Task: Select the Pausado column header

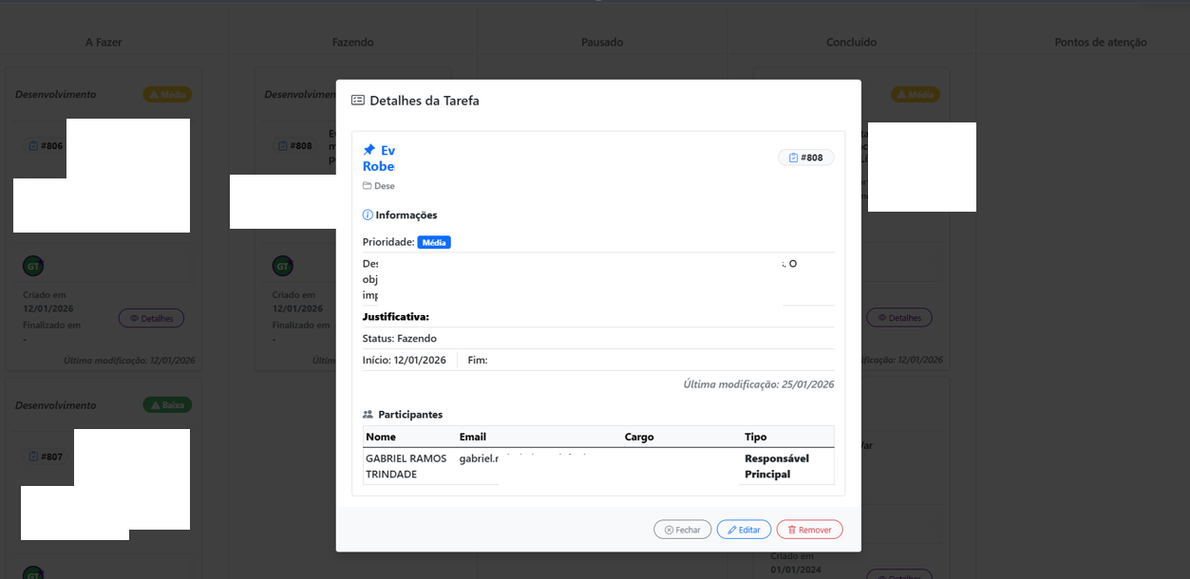Action: (601, 42)
